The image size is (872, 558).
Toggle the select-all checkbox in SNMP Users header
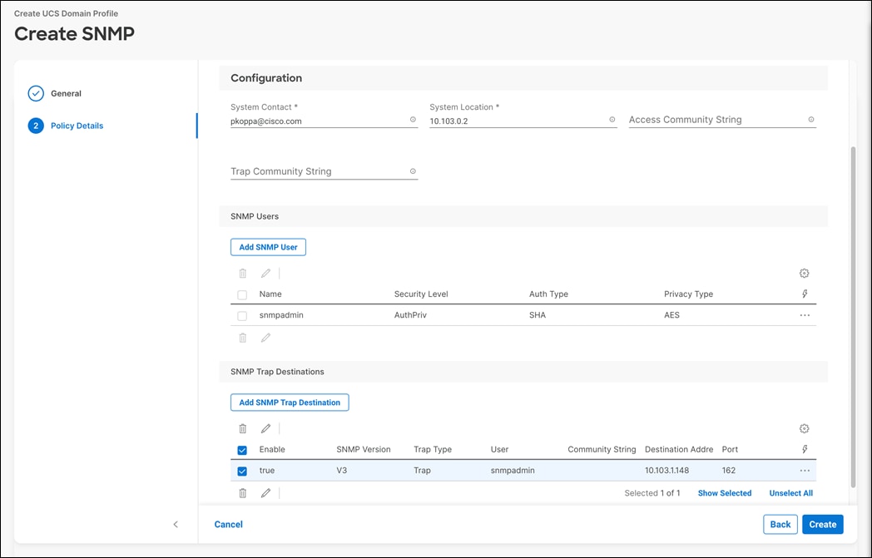coord(242,294)
